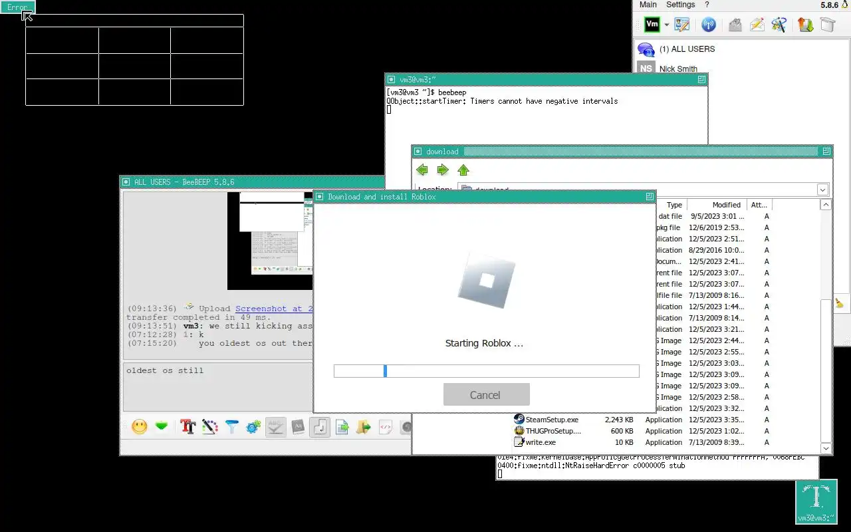The width and height of the screenshot is (851, 532).
Task: Click the Vm status icon in BeeBEEP
Action: pos(652,25)
